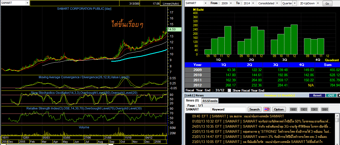Click the Linear(Auto) scale label
Image resolution: width=340 pixels, height=145 pixels.
pos(171,4)
